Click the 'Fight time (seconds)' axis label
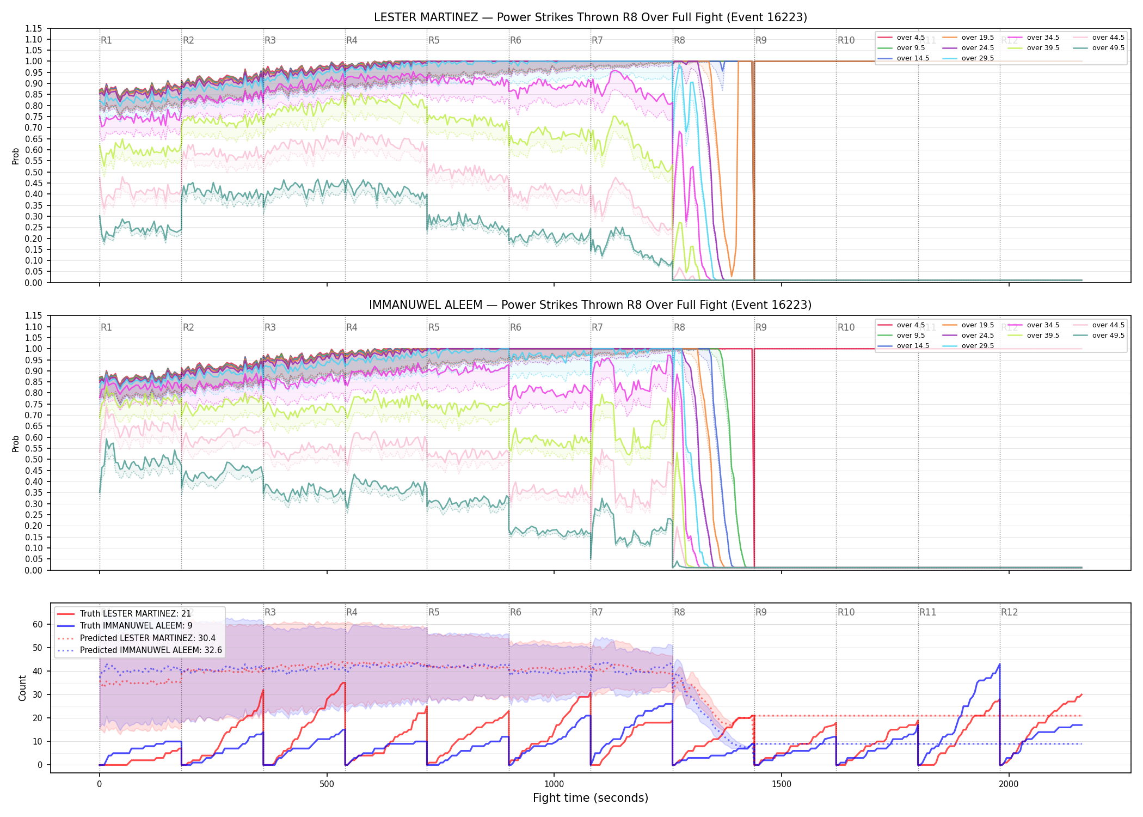The image size is (1143, 817). click(591, 798)
